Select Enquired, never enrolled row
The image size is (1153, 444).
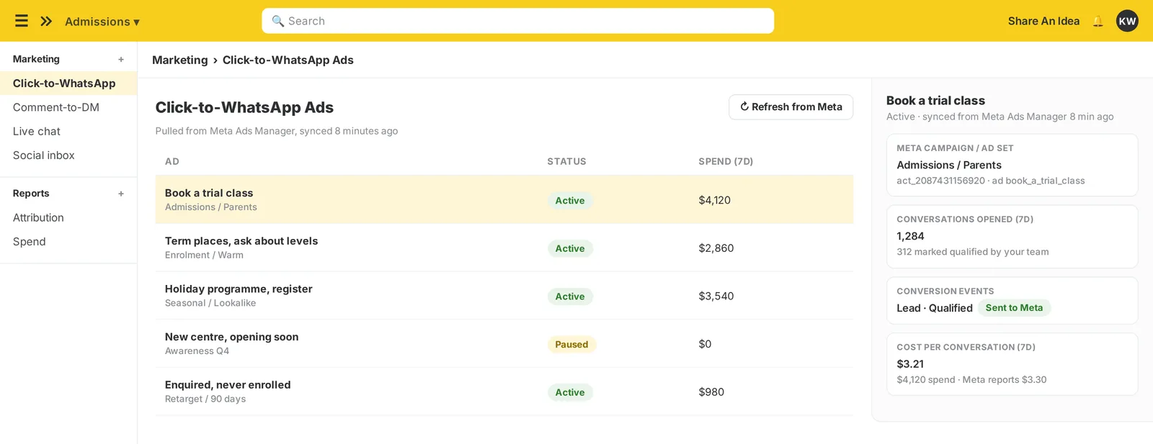(x=504, y=391)
